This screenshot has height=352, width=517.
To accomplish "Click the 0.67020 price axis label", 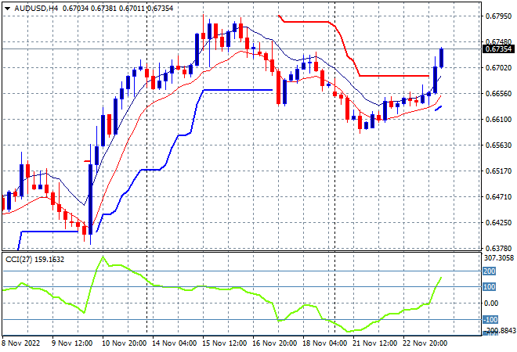I will pos(498,67).
